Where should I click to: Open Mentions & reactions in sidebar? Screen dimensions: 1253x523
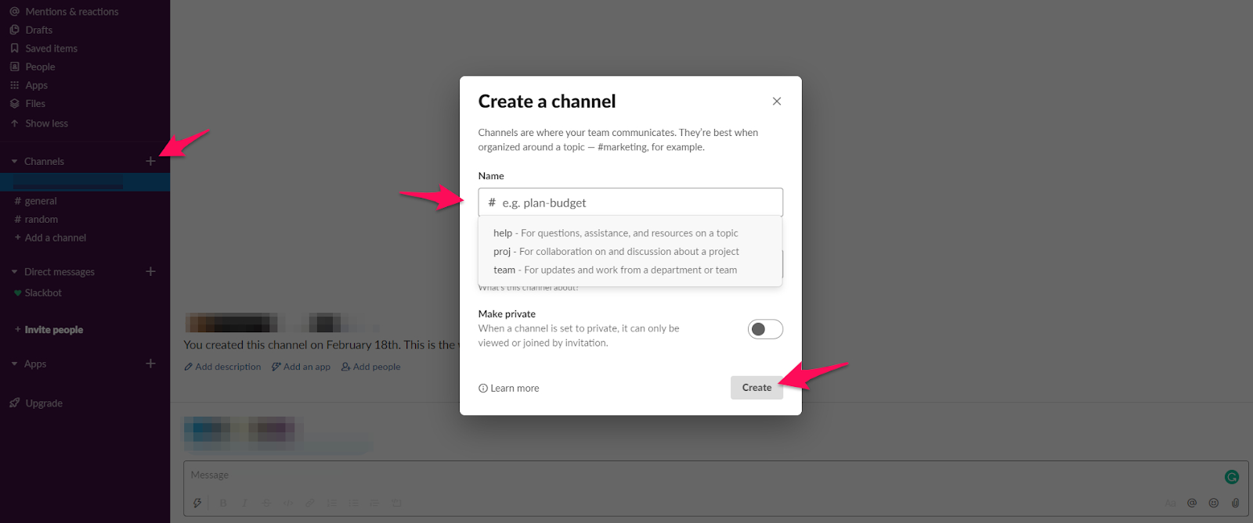click(x=64, y=12)
